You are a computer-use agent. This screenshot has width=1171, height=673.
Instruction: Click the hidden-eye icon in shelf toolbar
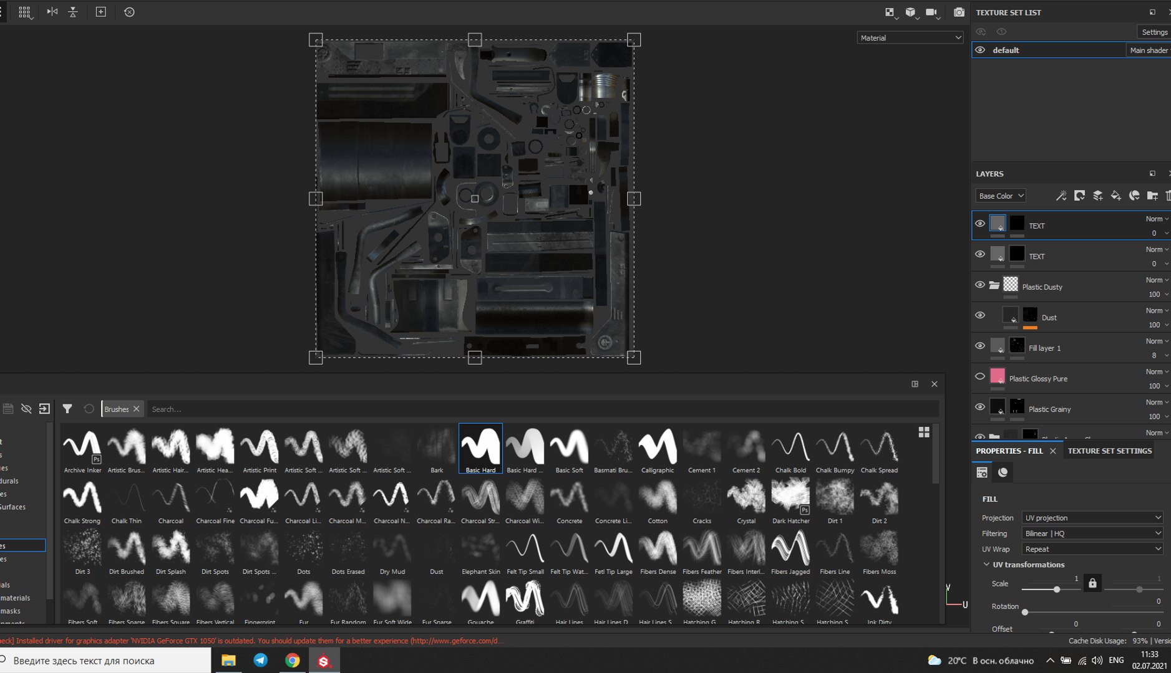[x=26, y=409]
